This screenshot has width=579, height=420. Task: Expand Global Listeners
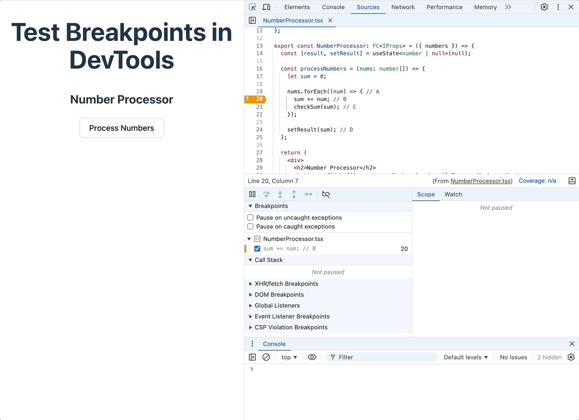point(250,306)
